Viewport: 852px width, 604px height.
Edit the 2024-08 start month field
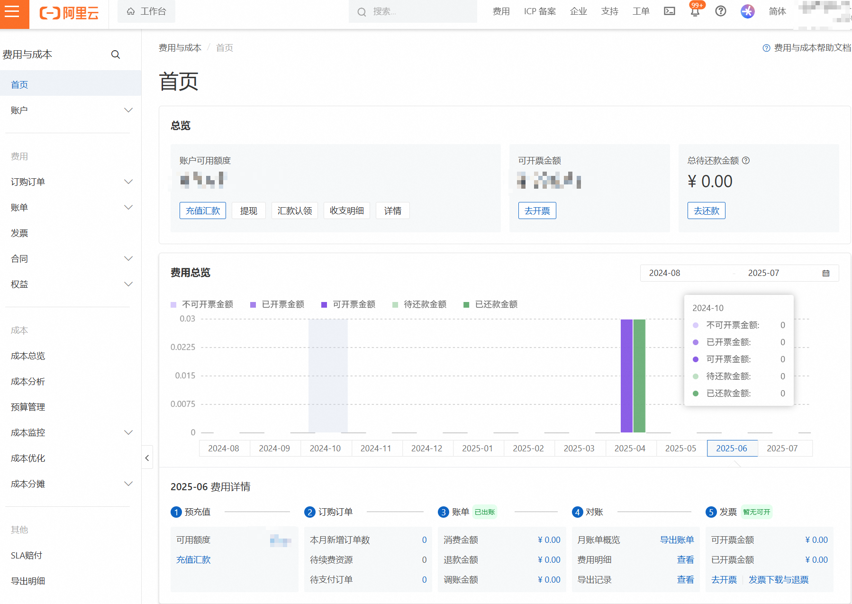click(x=664, y=273)
